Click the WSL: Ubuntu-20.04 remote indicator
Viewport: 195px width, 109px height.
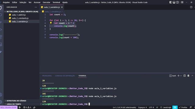click(x=9, y=107)
